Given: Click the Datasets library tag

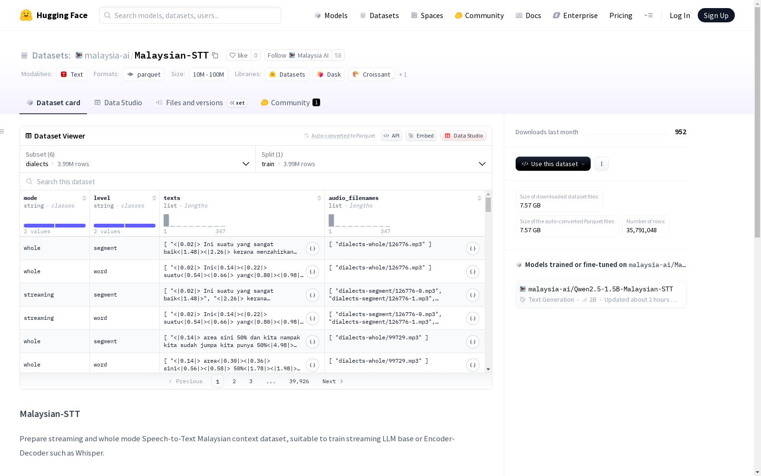Looking at the screenshot, I should tap(287, 74).
